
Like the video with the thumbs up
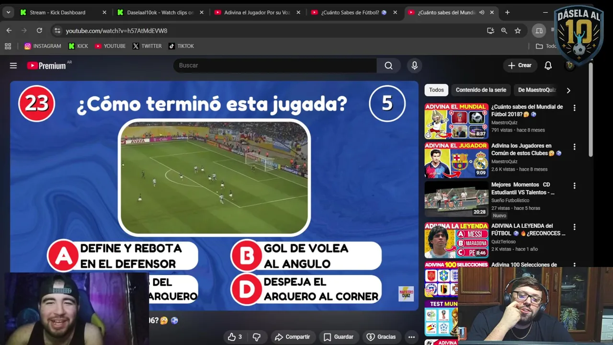pos(235,337)
